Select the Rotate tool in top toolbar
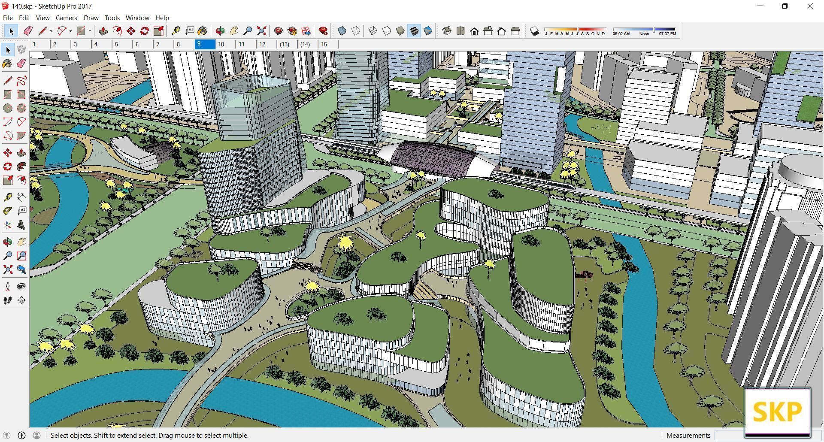The image size is (824, 442). click(x=144, y=31)
